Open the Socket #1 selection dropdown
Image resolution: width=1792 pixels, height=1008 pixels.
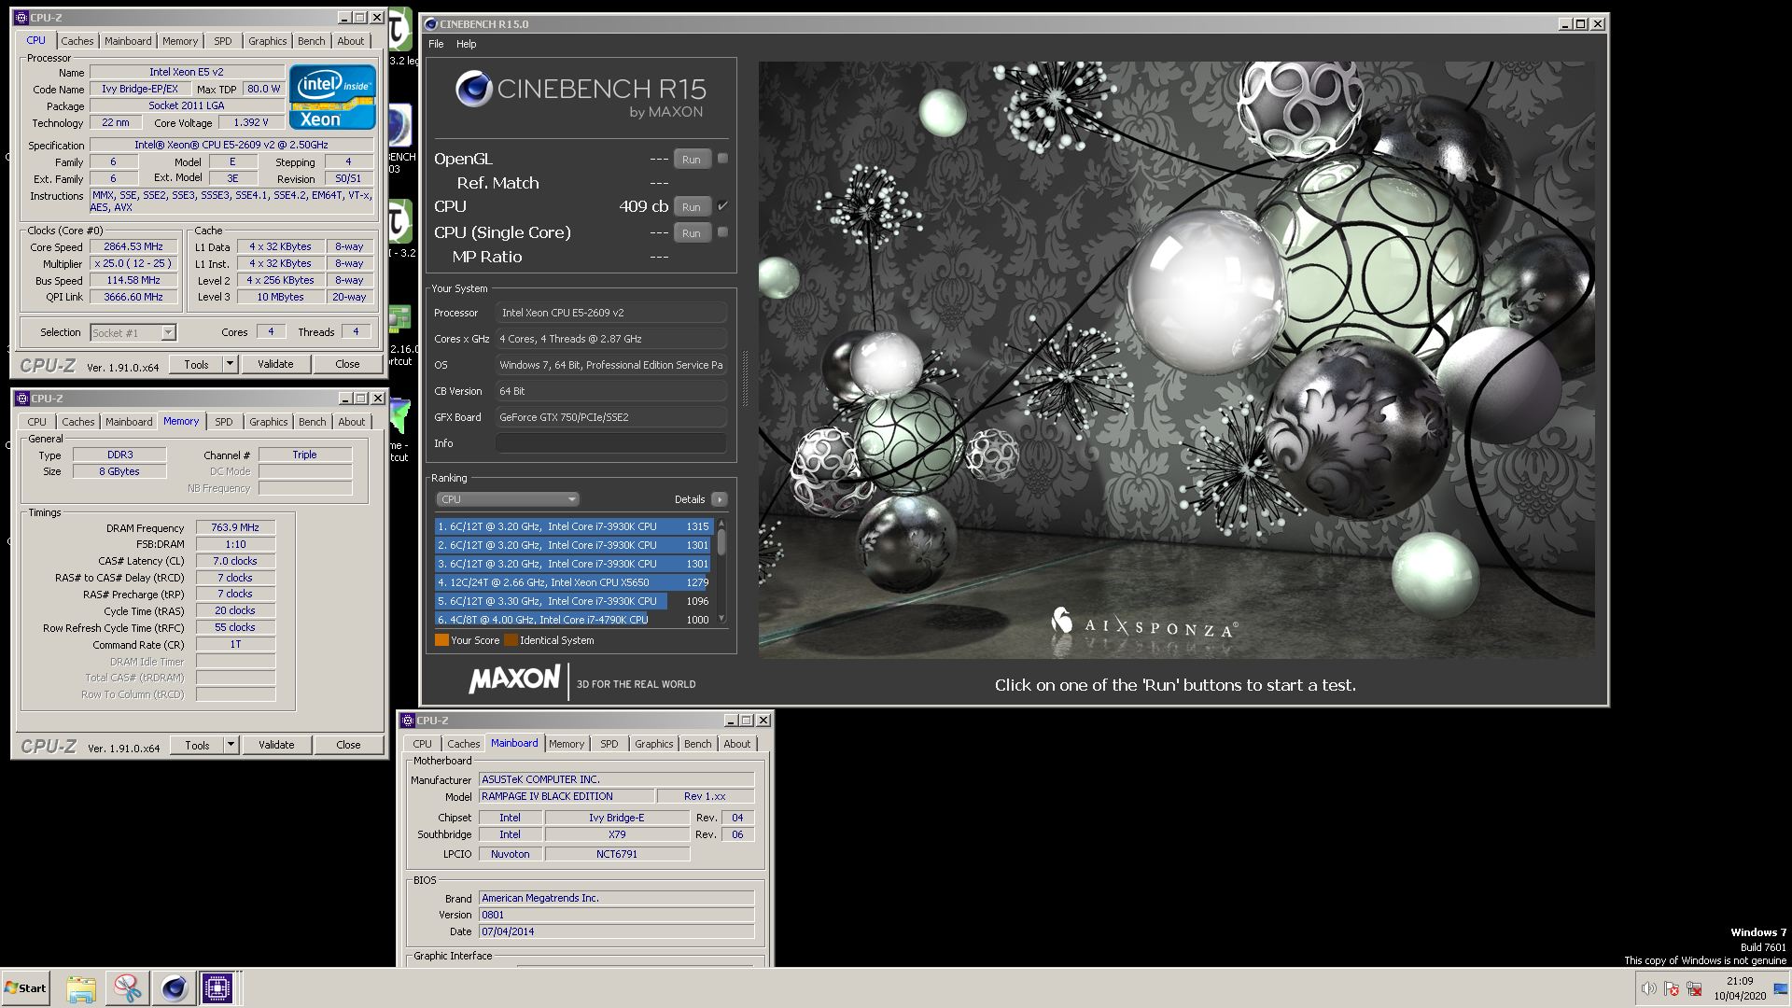(133, 332)
